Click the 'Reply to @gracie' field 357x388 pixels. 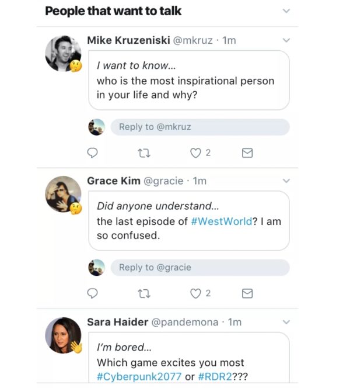pyautogui.click(x=199, y=268)
